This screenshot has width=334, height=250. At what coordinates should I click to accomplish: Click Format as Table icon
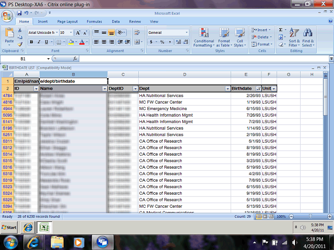point(224,37)
